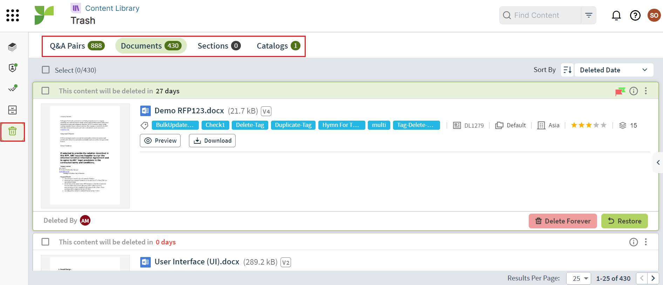Click the three-star rating
The image size is (663, 285).
point(589,125)
